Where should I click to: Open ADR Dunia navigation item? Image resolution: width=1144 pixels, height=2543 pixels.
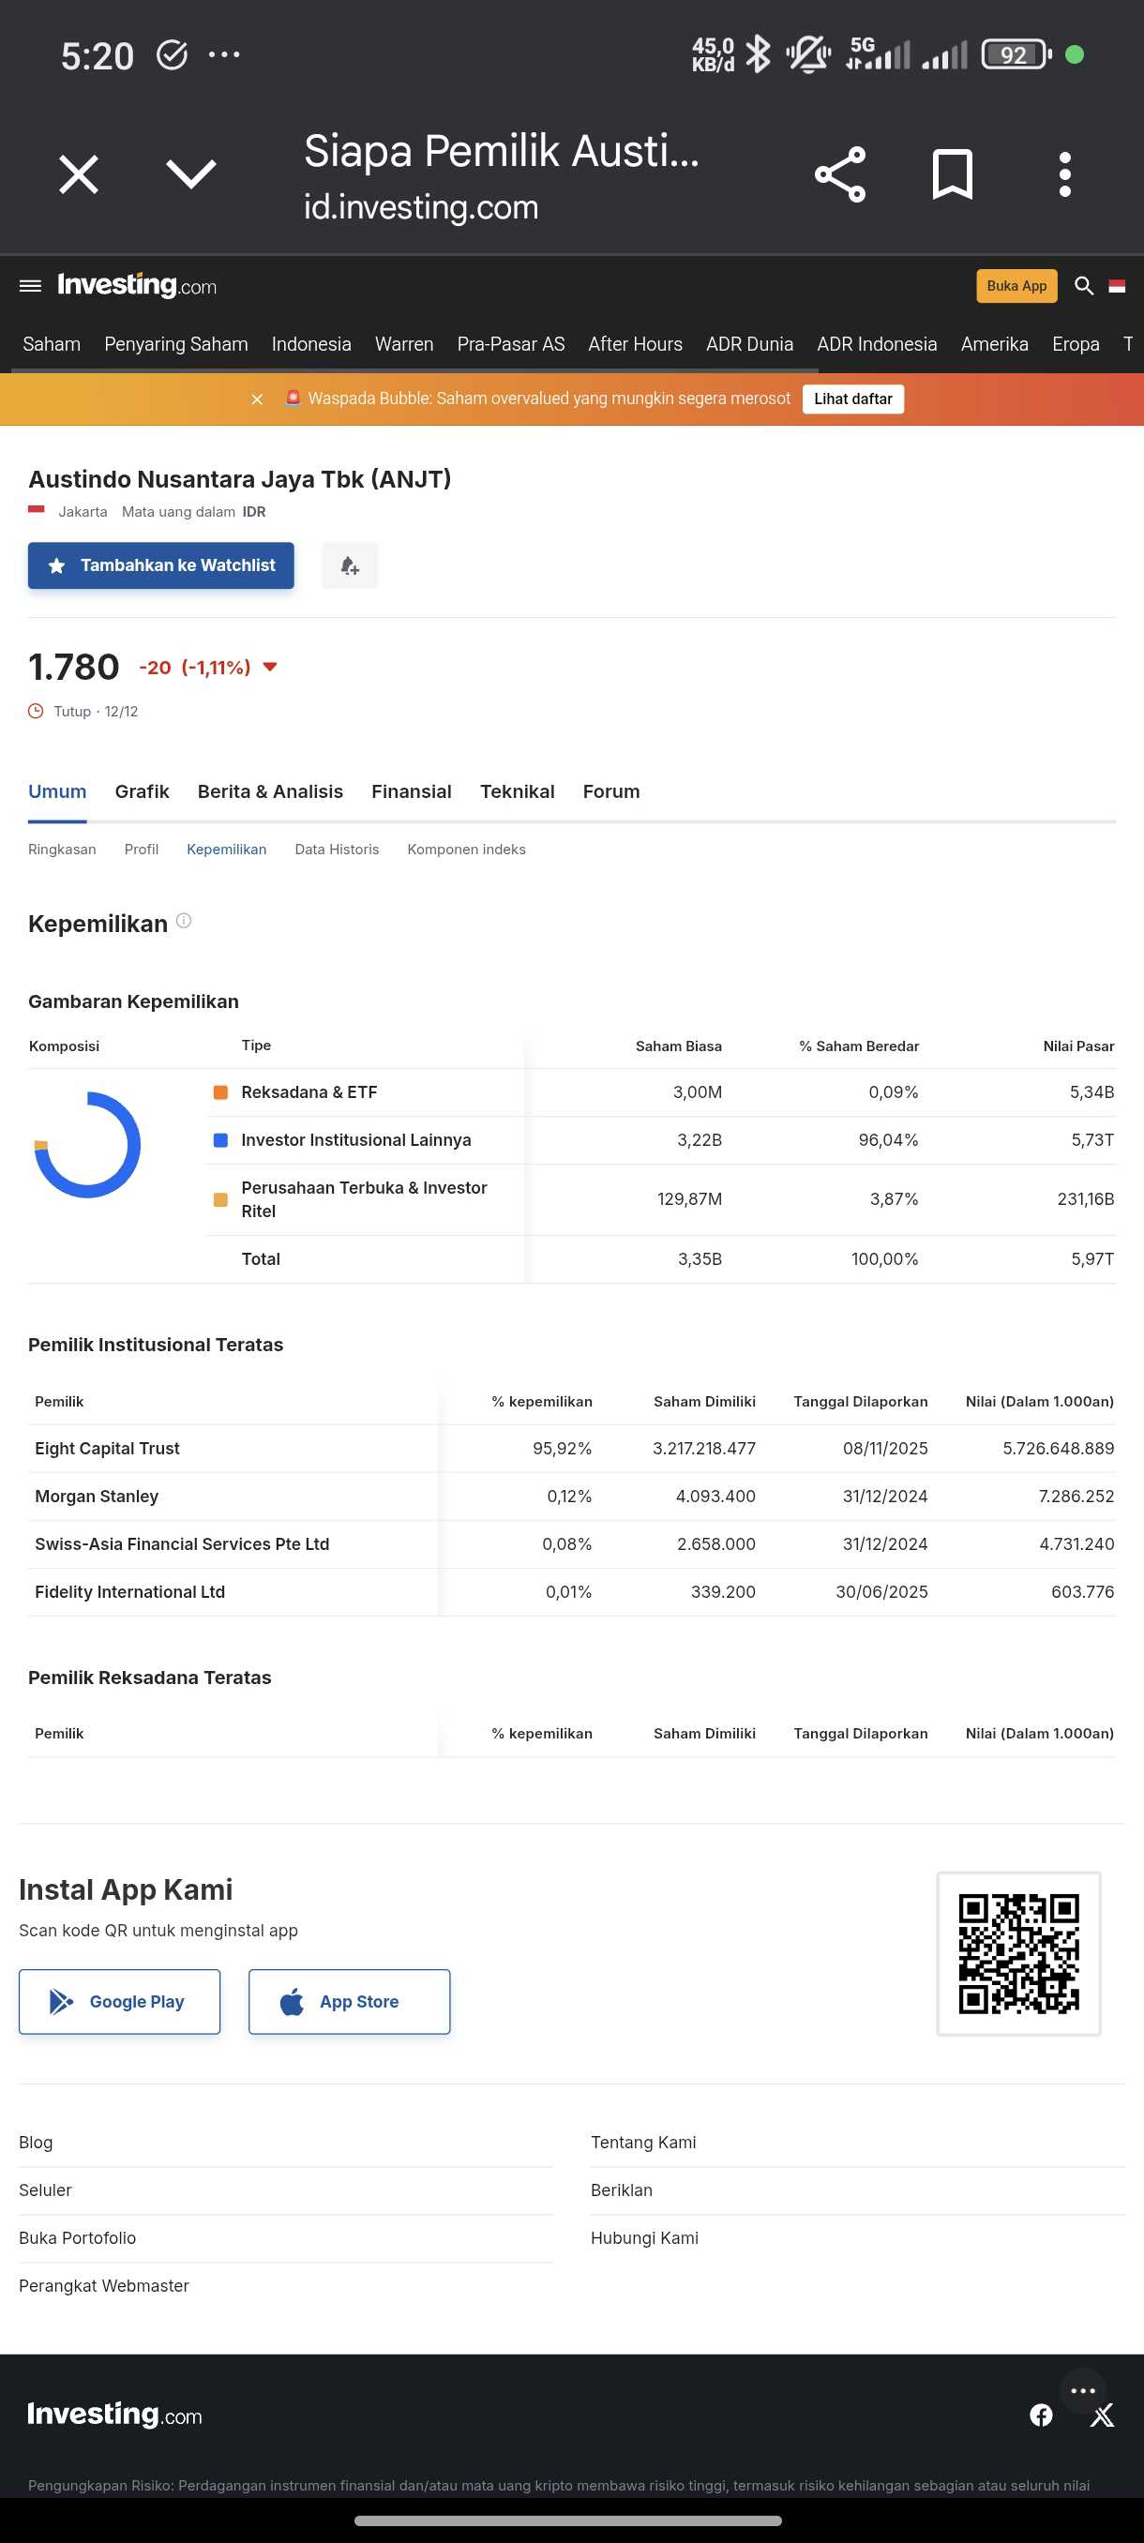[749, 344]
